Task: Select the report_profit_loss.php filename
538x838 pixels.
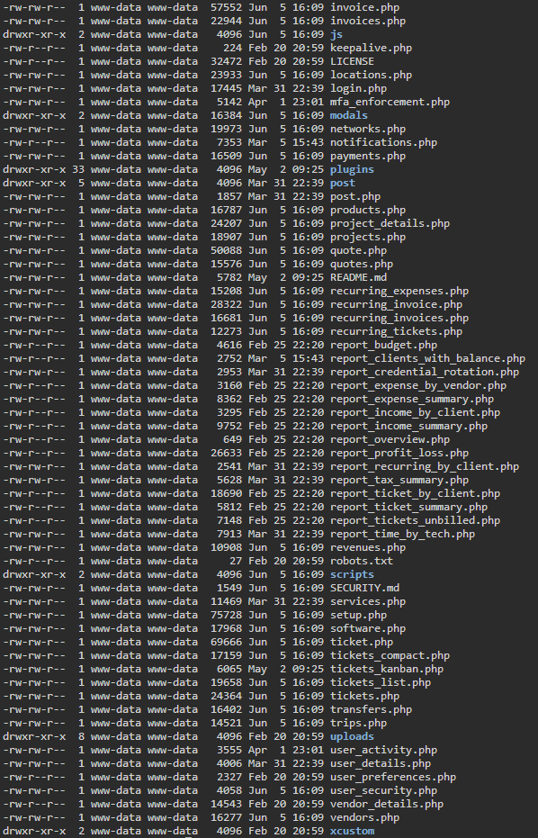Action: 399,453
